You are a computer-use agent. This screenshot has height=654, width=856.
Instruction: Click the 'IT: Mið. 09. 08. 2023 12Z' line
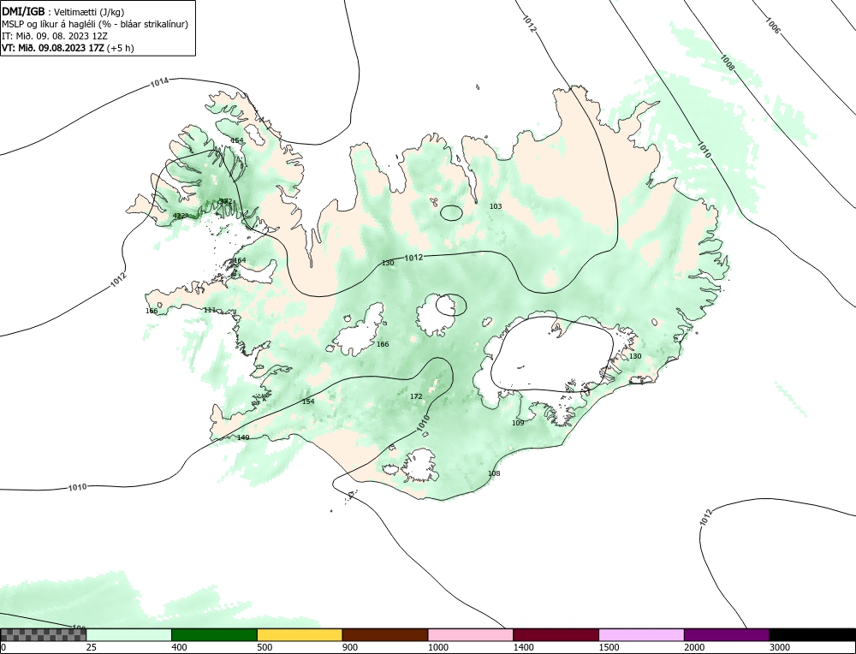(55, 36)
